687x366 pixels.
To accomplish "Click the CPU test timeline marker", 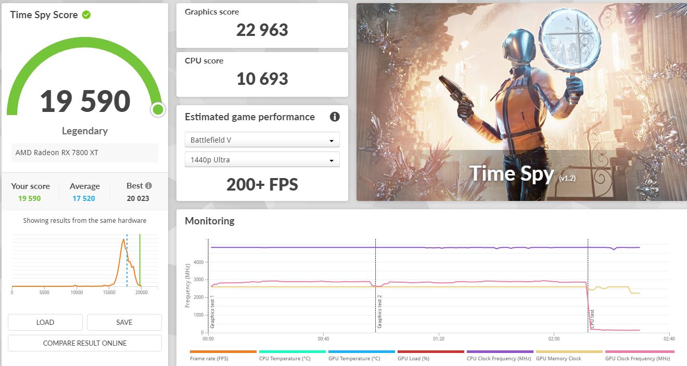I will (592, 319).
